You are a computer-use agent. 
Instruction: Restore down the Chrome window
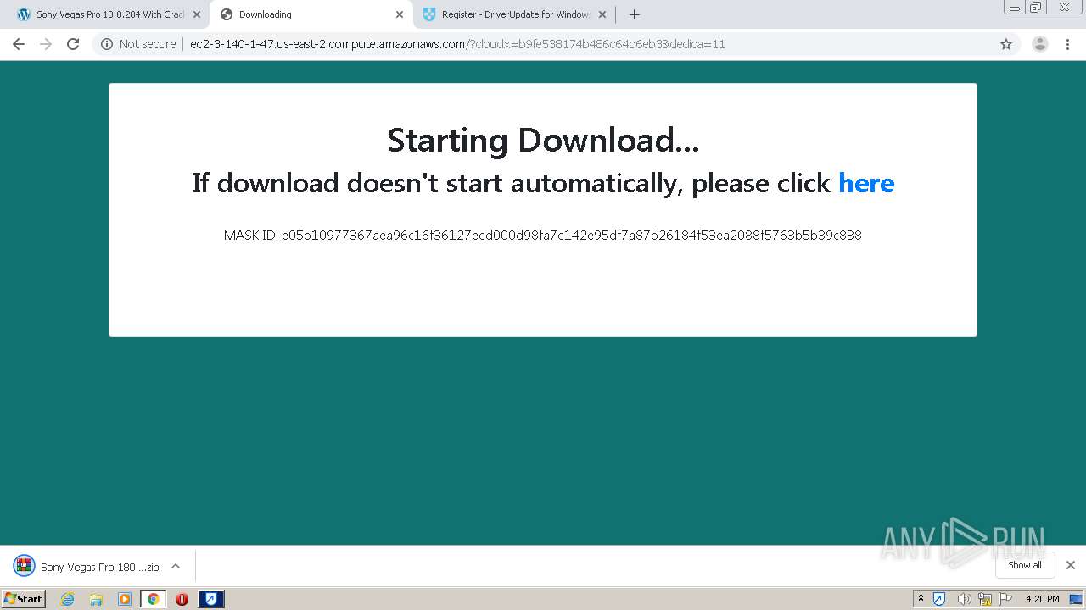tap(1036, 8)
